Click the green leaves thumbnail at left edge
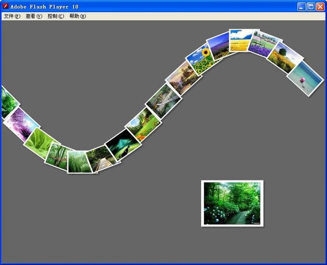Image resolution: width=327 pixels, height=265 pixels. [9, 103]
